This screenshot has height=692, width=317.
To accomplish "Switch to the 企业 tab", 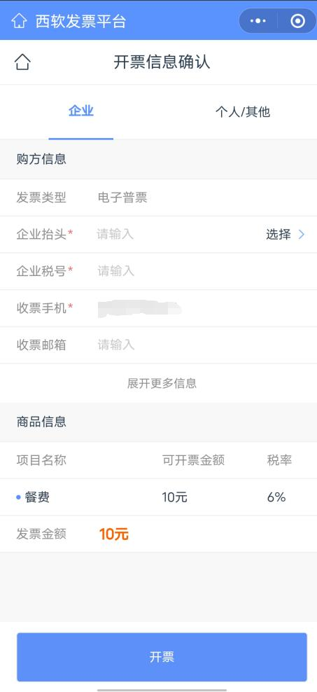I will (81, 111).
